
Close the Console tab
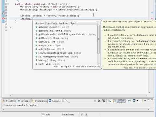point(63,101)
